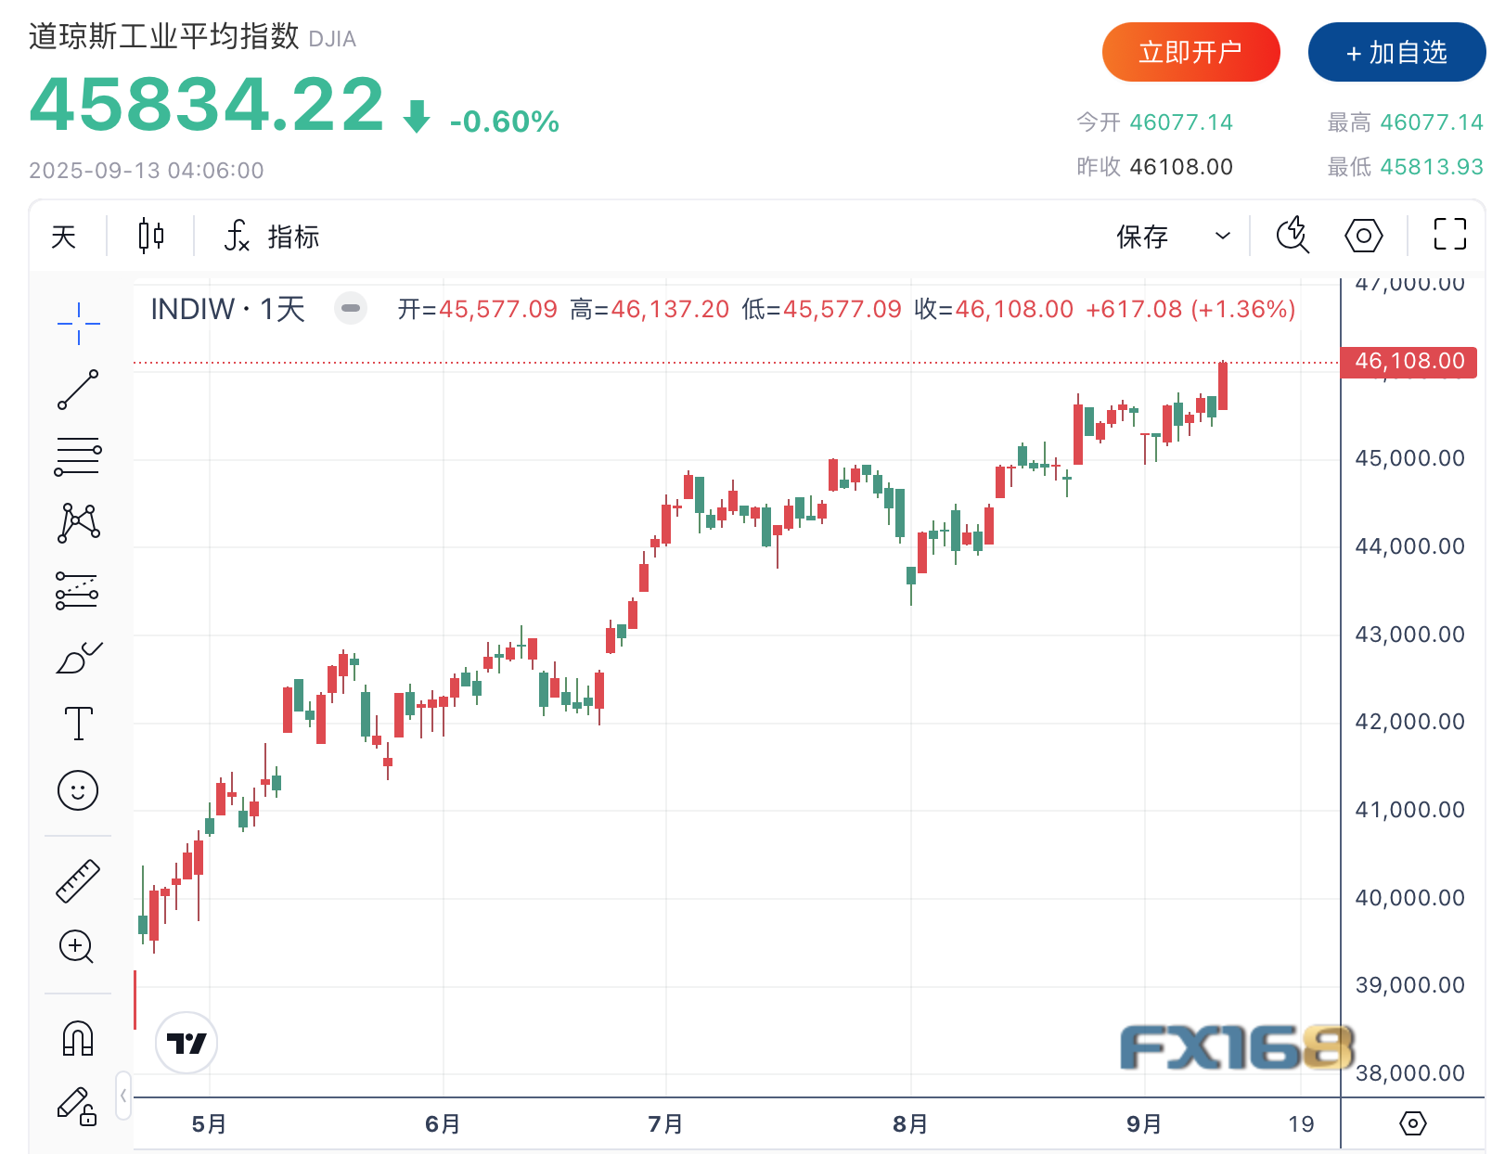Enter fullscreen chart mode
Screen dimensions: 1492x1154
coord(1449,235)
